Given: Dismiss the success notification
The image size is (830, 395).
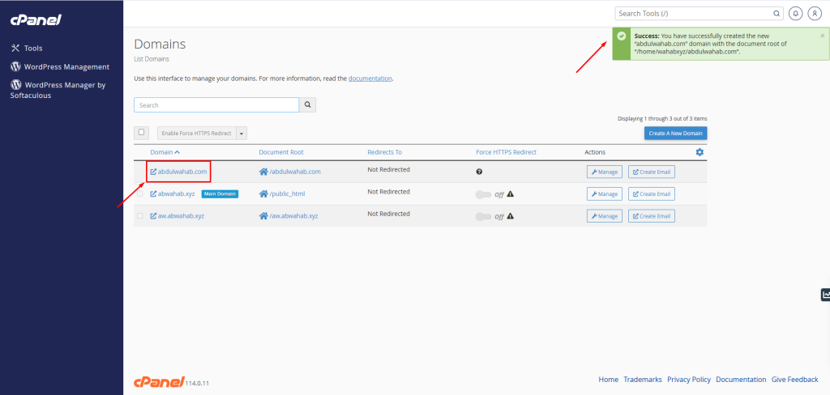Looking at the screenshot, I should [x=822, y=36].
